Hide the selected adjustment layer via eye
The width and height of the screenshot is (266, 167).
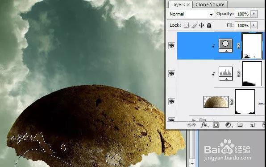[171, 45]
